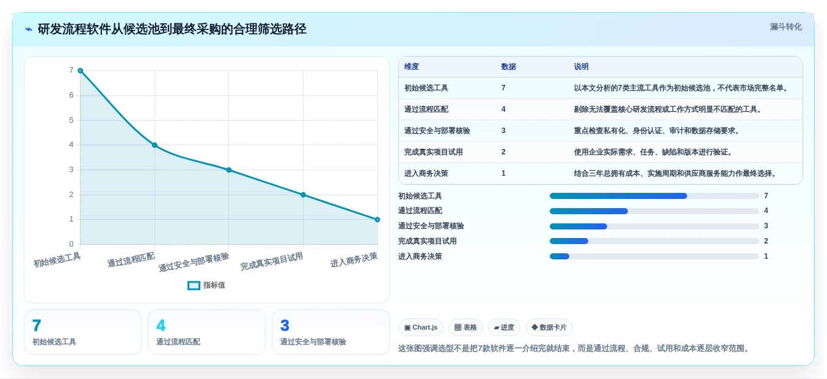Viewport: 827px width, 379px height.
Task: Click the title 研发流程软件从候选池到最终采购的合理筛选路径
Action: click(172, 29)
